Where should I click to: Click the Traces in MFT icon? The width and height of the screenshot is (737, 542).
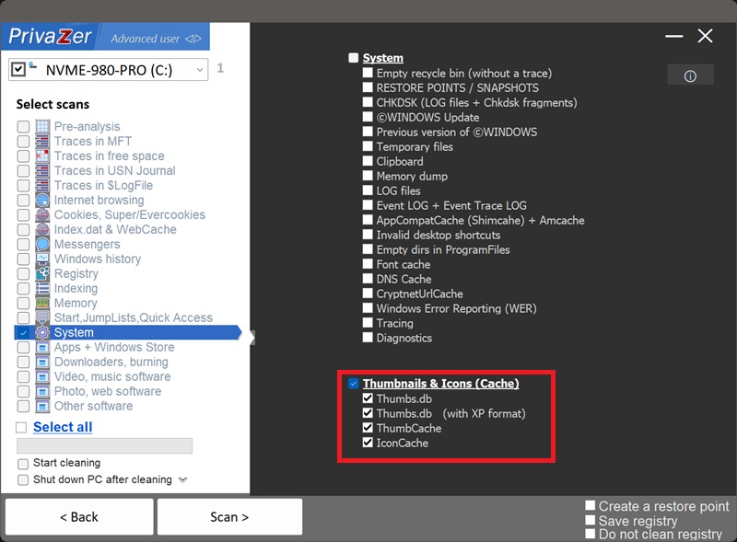pyautogui.click(x=42, y=141)
